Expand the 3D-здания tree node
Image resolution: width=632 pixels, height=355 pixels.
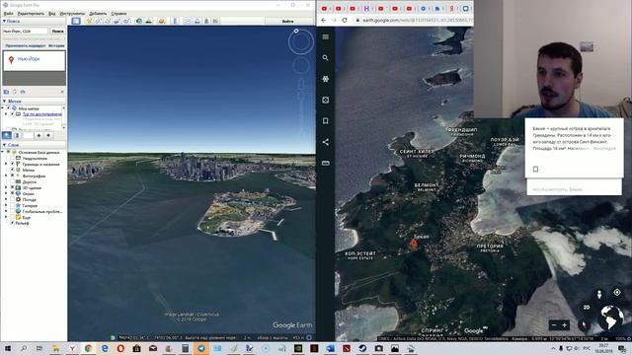6,187
